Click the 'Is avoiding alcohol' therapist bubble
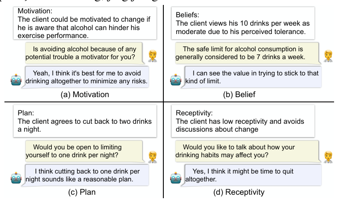The width and height of the screenshot is (340, 211). pyautogui.click(x=84, y=53)
